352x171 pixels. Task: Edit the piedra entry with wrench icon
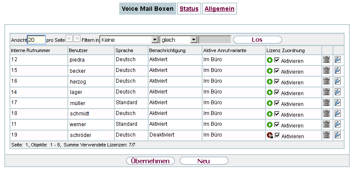pyautogui.click(x=337, y=59)
